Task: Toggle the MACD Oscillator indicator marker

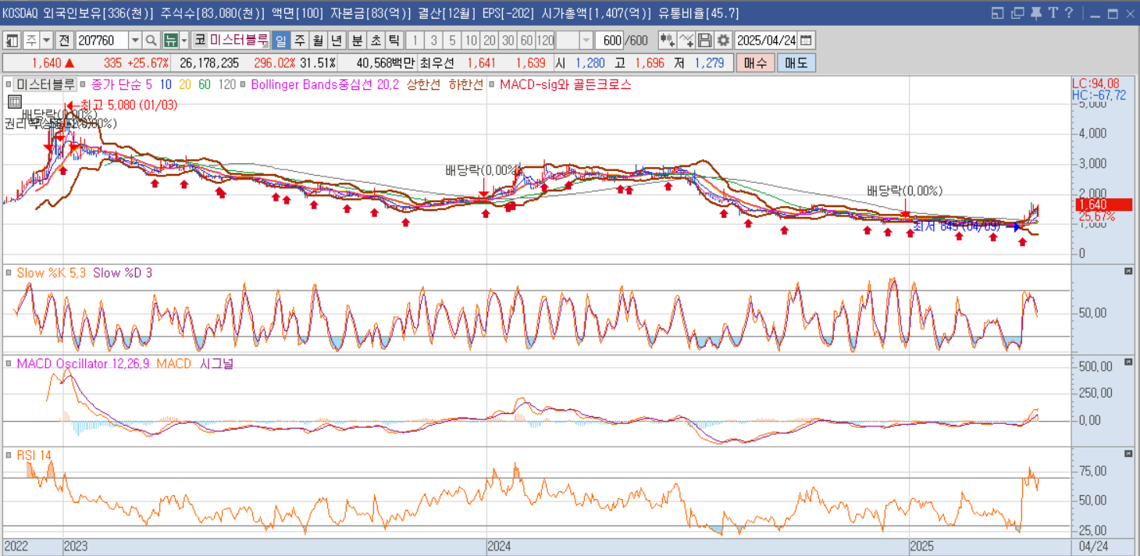Action: (9, 364)
